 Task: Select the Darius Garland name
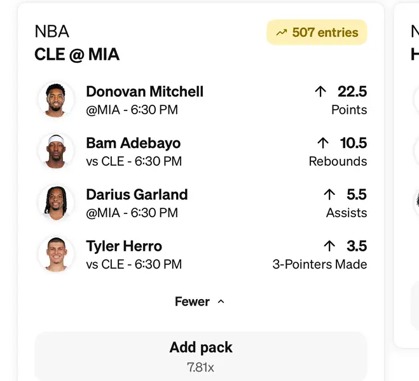click(x=137, y=194)
